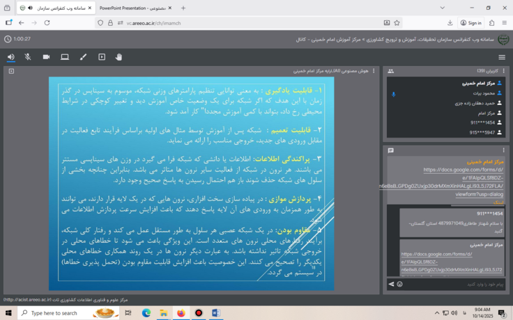Open presentation panel three-dot options menu

[374, 71]
